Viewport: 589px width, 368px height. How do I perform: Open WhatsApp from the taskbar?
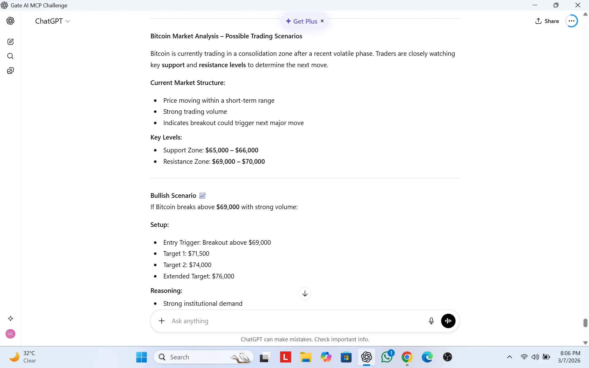coord(387,357)
